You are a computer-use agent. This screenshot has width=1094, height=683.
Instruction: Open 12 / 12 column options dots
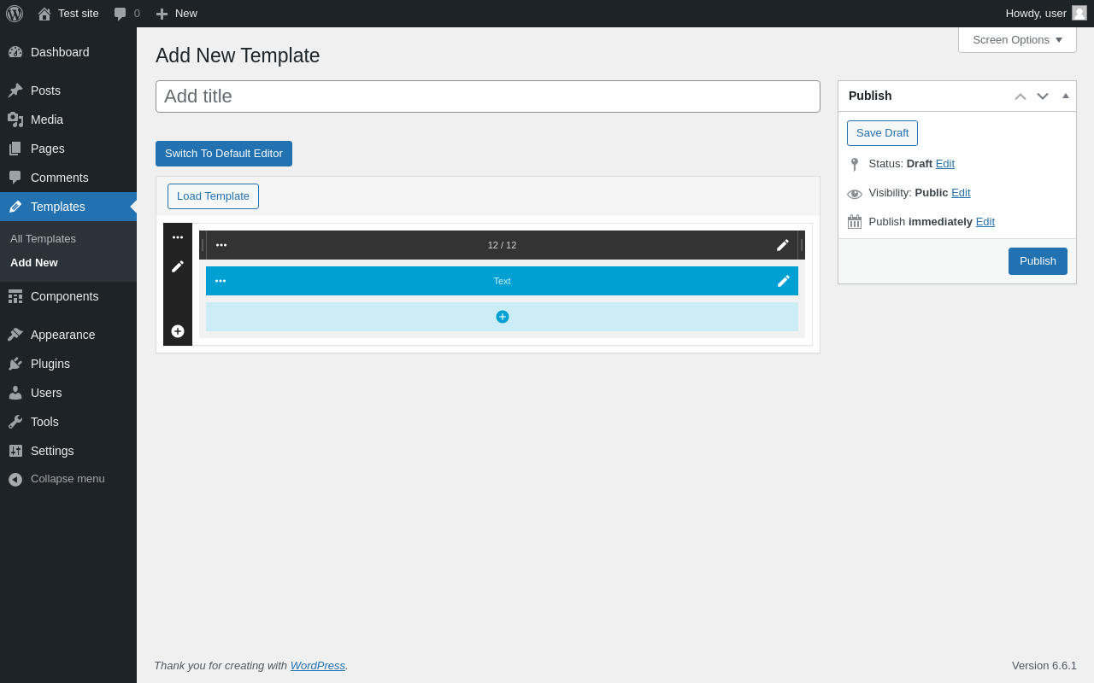tap(221, 245)
